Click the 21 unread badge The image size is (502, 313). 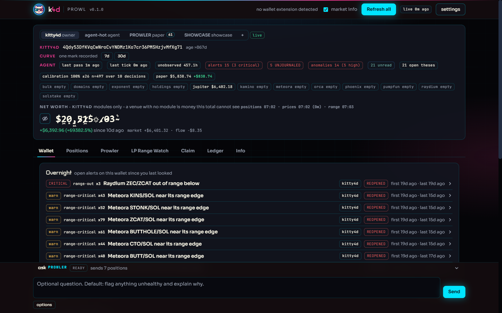click(381, 65)
